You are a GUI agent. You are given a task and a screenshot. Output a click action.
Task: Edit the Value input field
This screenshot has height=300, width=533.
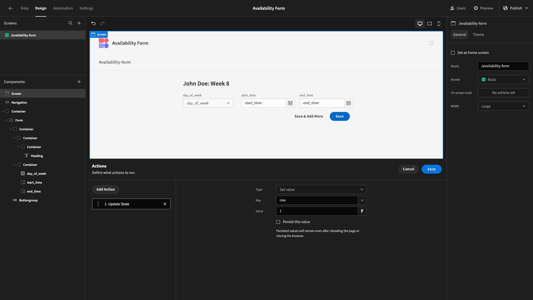(317, 211)
